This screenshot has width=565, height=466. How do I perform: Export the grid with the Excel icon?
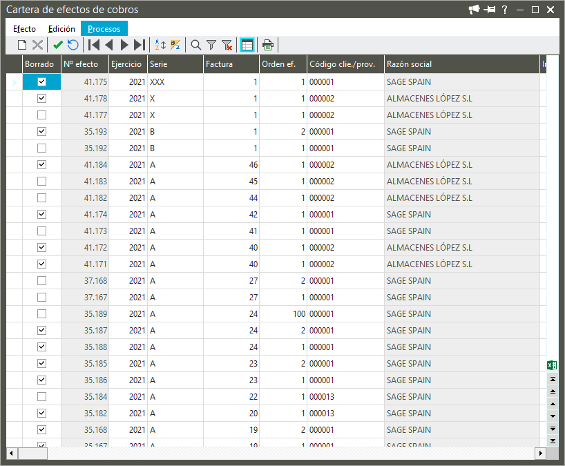552,365
